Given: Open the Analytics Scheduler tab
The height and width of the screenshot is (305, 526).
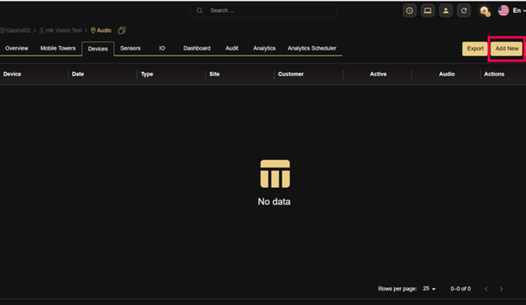Looking at the screenshot, I should pos(312,49).
